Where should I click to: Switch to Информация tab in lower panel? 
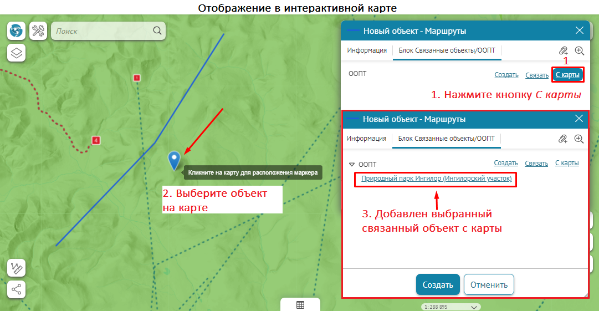tap(366, 139)
